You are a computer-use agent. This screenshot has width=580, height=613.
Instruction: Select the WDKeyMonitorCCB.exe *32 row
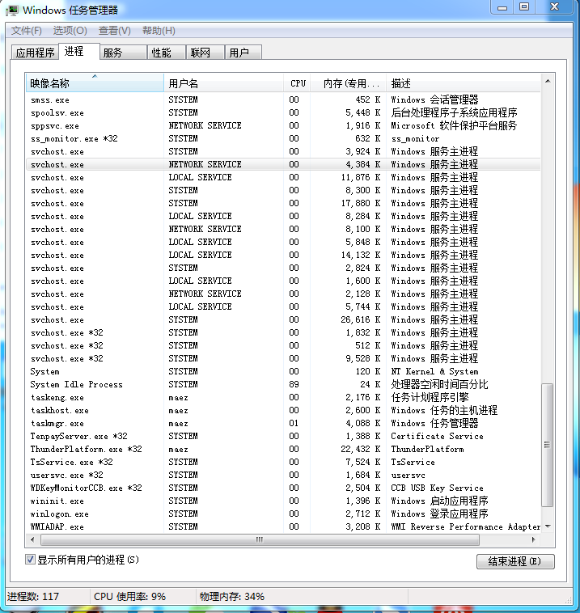click(283, 488)
